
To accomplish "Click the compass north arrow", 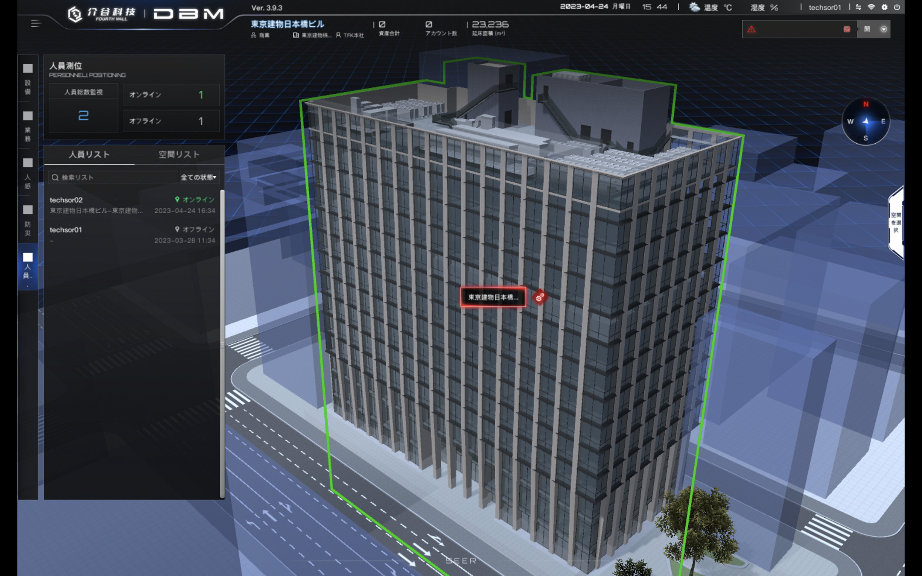I will click(866, 121).
